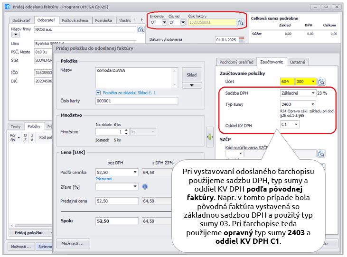Viewport: 347px width, 257px height.
Task: Click the blue info icon beside Zľava
Action: point(145,186)
